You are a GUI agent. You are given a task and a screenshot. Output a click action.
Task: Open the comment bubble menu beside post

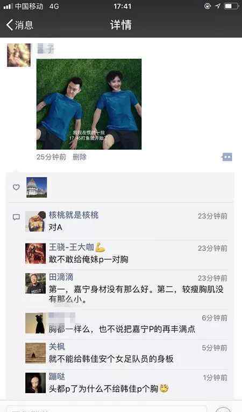(x=227, y=157)
